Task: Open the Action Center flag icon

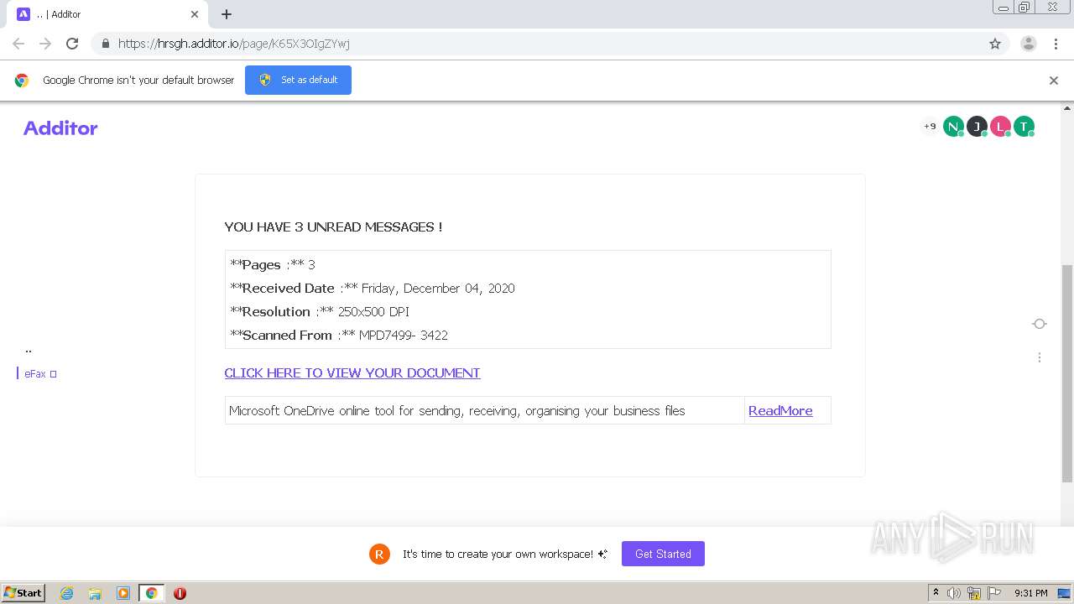Action: coord(994,593)
